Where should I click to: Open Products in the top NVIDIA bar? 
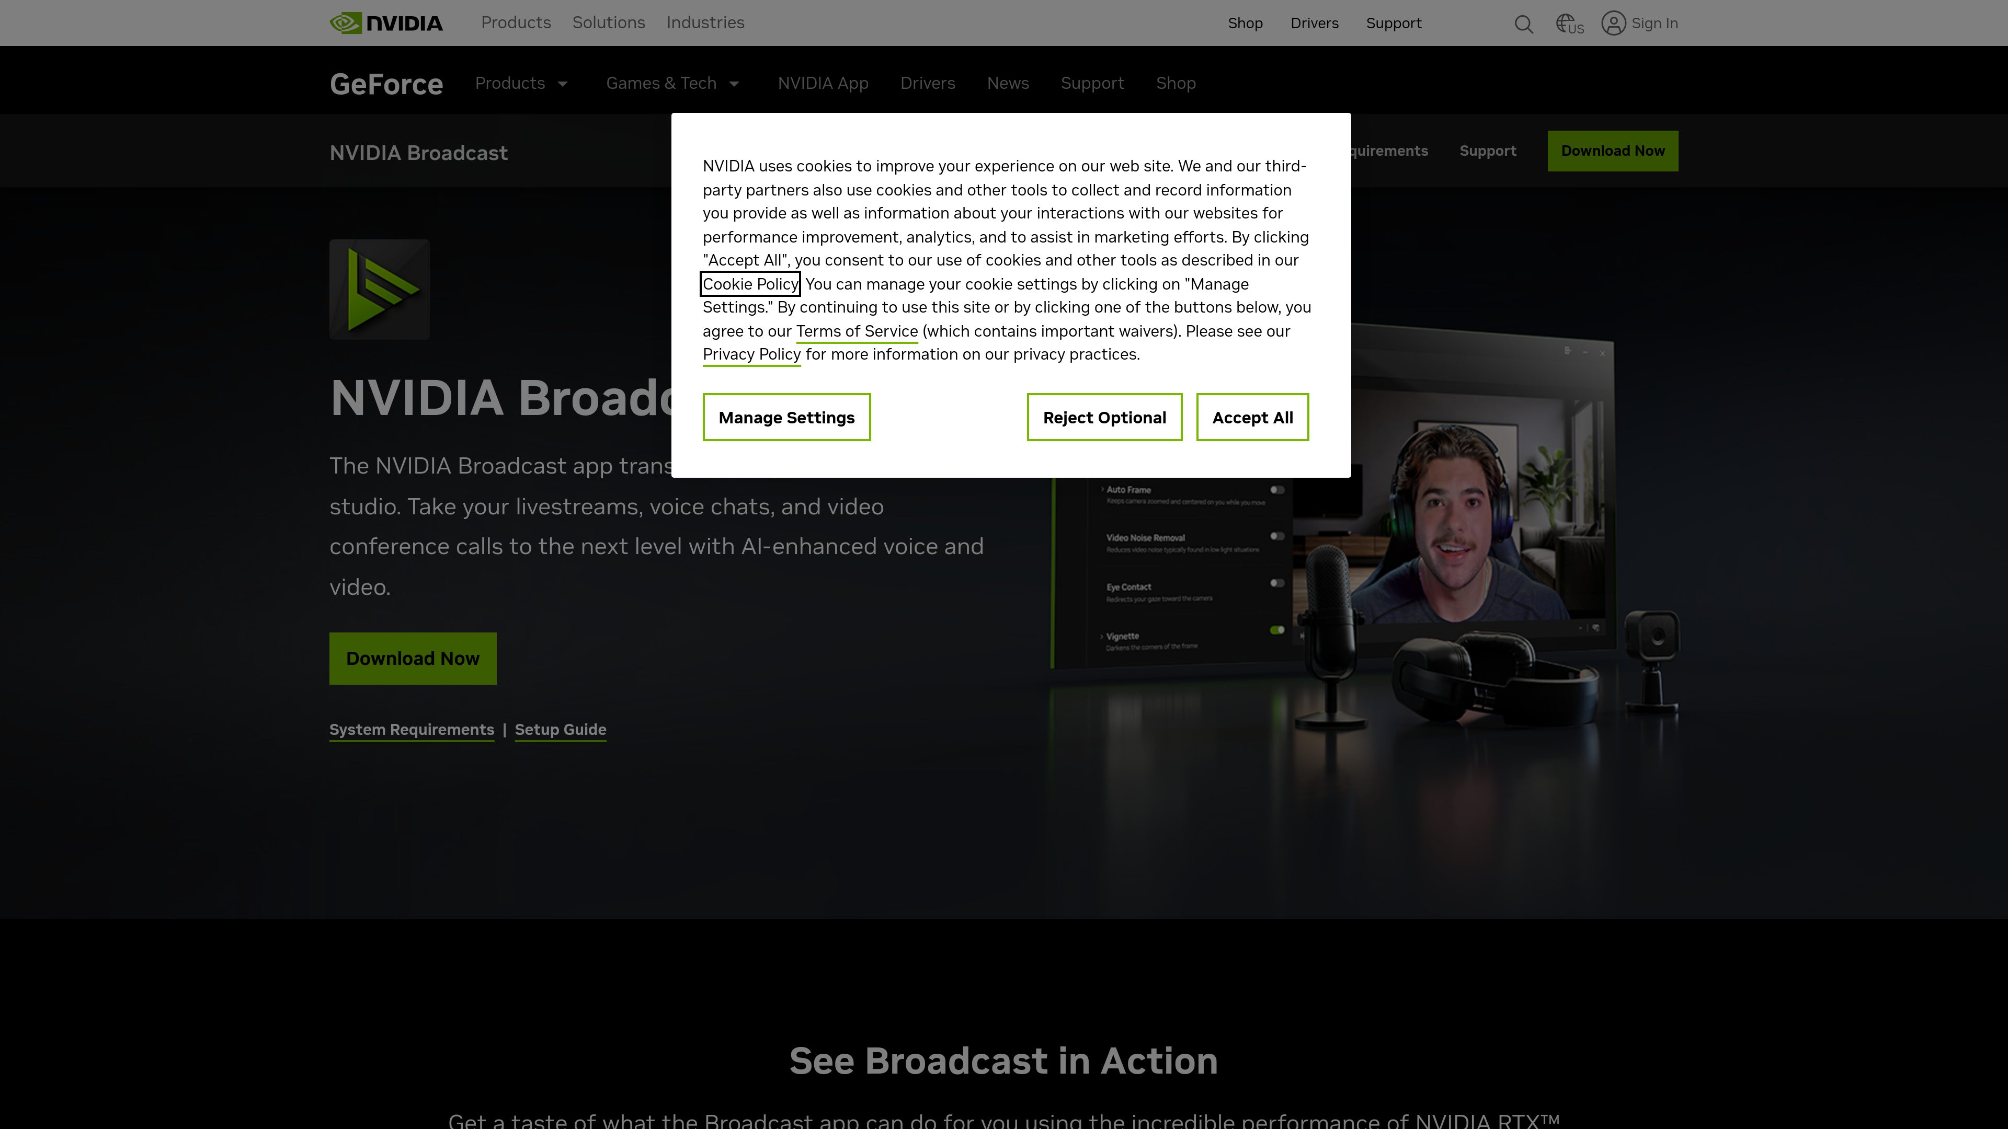pyautogui.click(x=515, y=22)
